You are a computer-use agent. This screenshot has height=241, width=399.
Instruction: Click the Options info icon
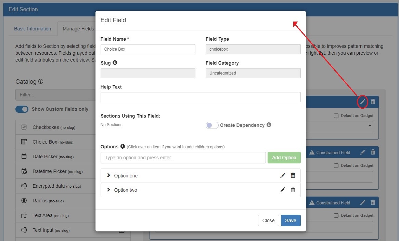pyautogui.click(x=123, y=146)
